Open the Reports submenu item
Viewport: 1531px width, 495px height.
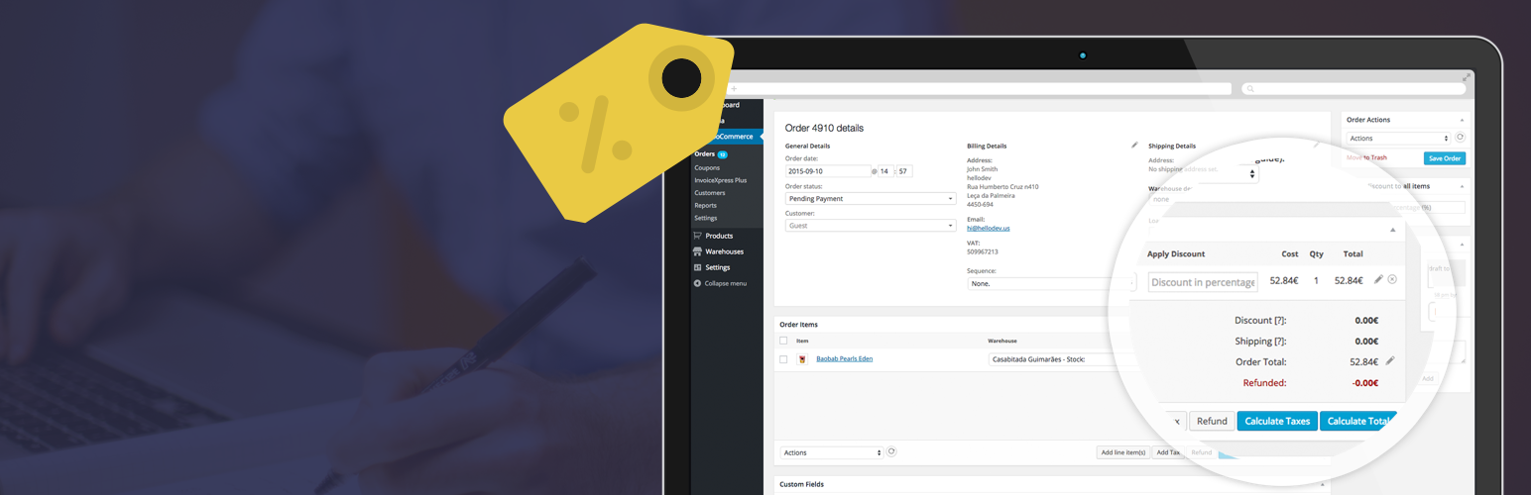[706, 205]
